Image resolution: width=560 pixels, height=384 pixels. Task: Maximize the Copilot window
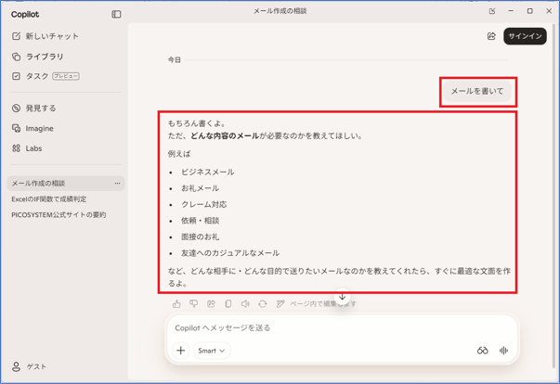(530, 11)
